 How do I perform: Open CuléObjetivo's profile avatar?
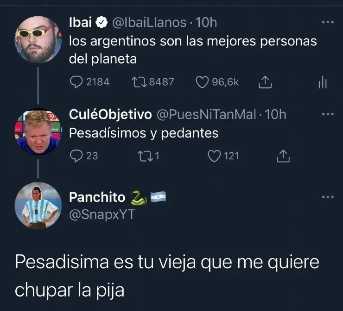click(38, 132)
